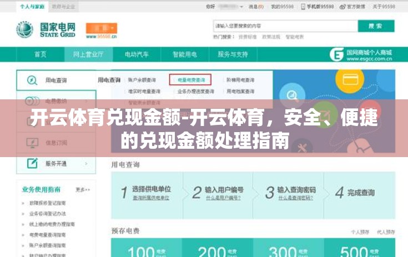Click 更多>> beside 业务使用指南
Viewport: 408px width, 257px height.
pos(83,190)
